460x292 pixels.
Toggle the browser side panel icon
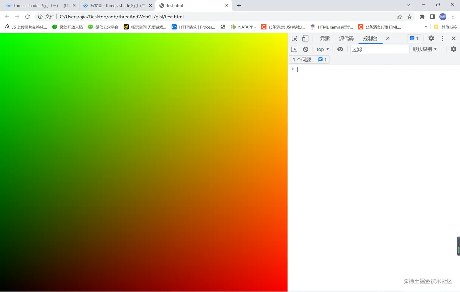click(432, 17)
